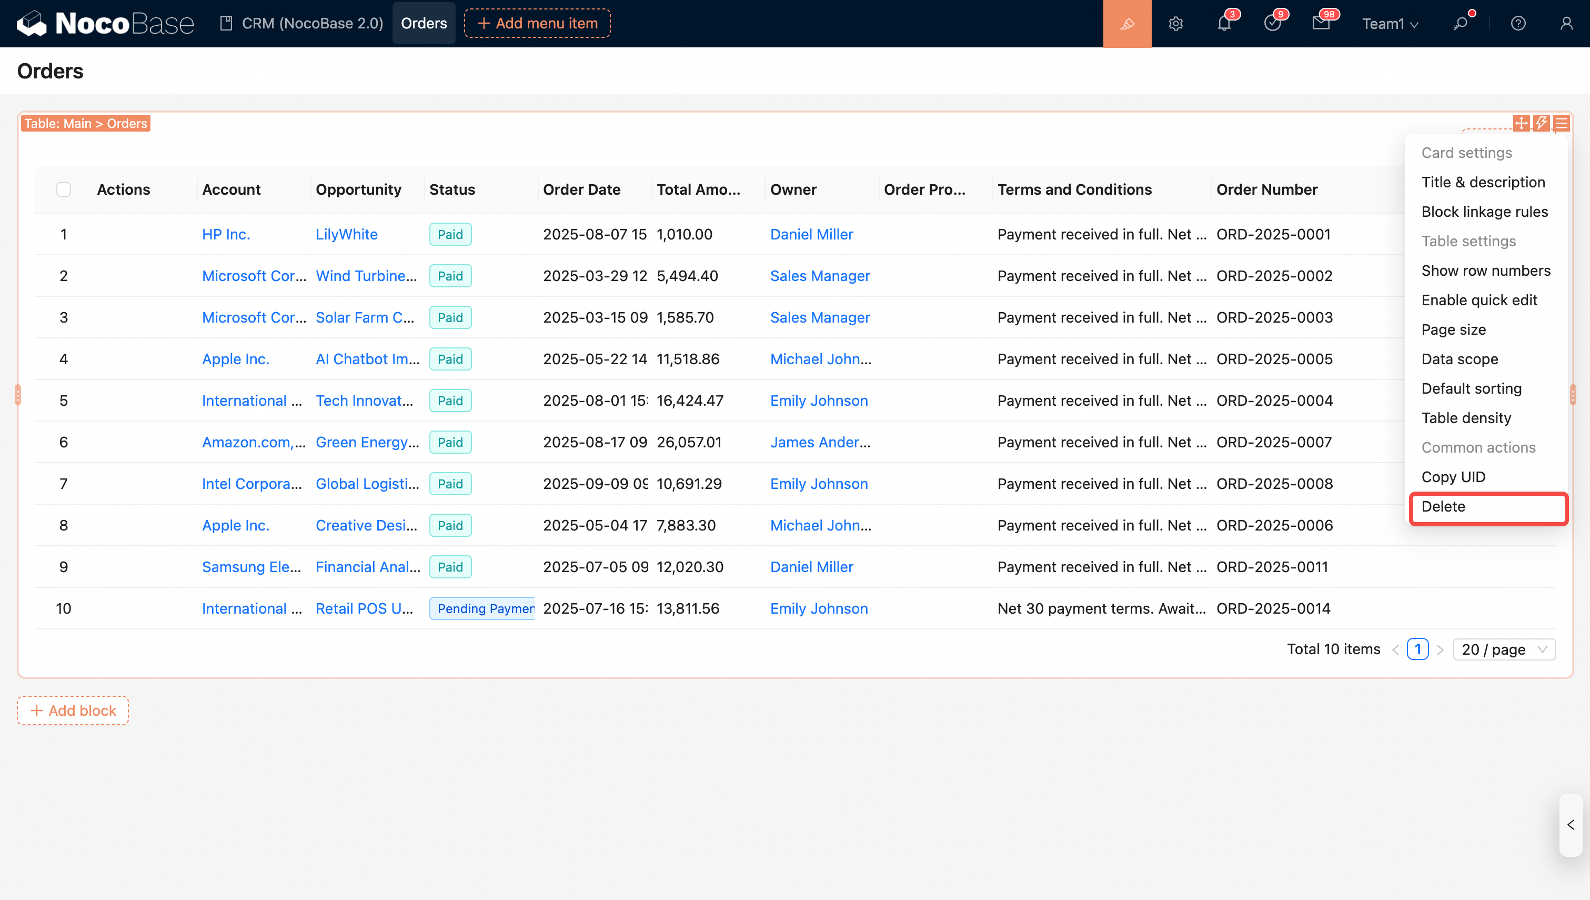Toggle the select-all rows checkbox
This screenshot has height=900, width=1590.
tap(64, 189)
